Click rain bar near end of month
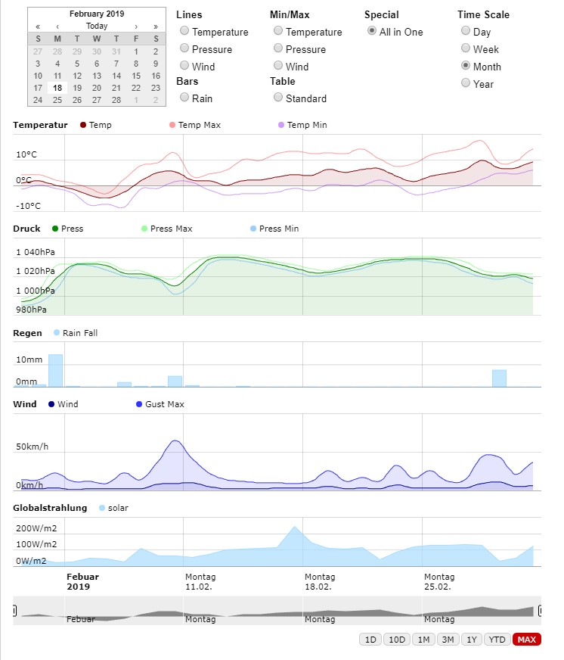This screenshot has height=660, width=564. tap(499, 378)
